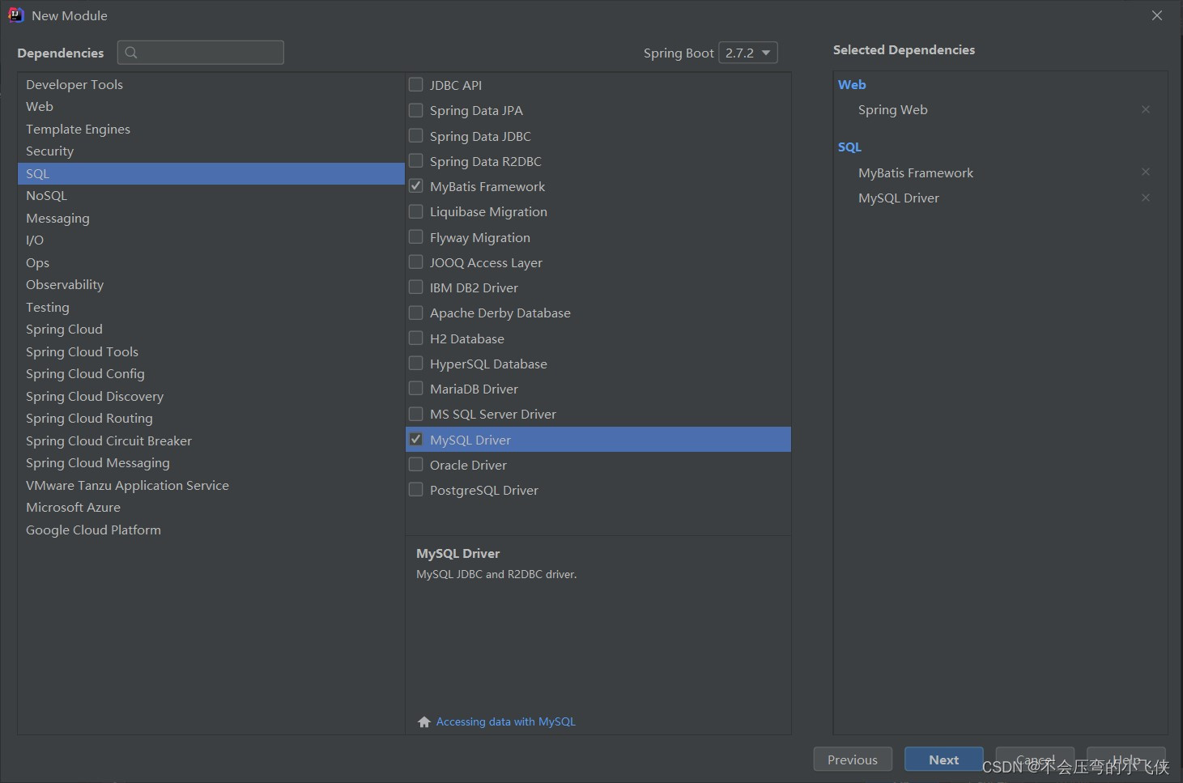Viewport: 1183px width, 783px height.
Task: Open Template Engines category
Action: (211, 129)
